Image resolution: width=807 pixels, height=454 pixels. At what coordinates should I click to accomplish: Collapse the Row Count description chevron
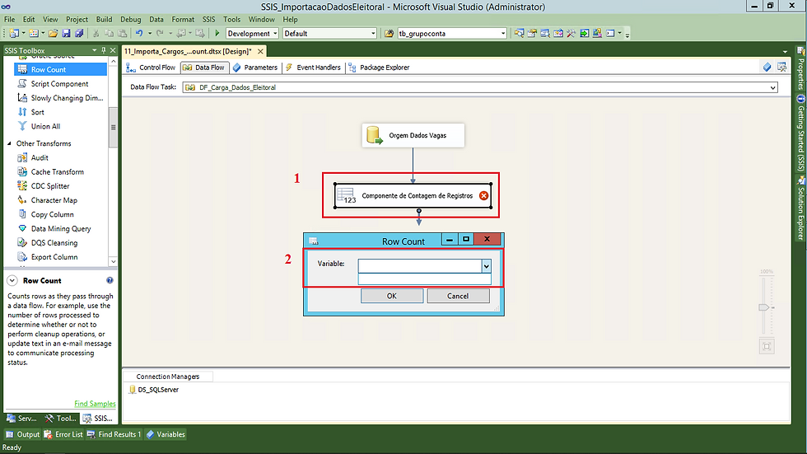click(x=12, y=280)
